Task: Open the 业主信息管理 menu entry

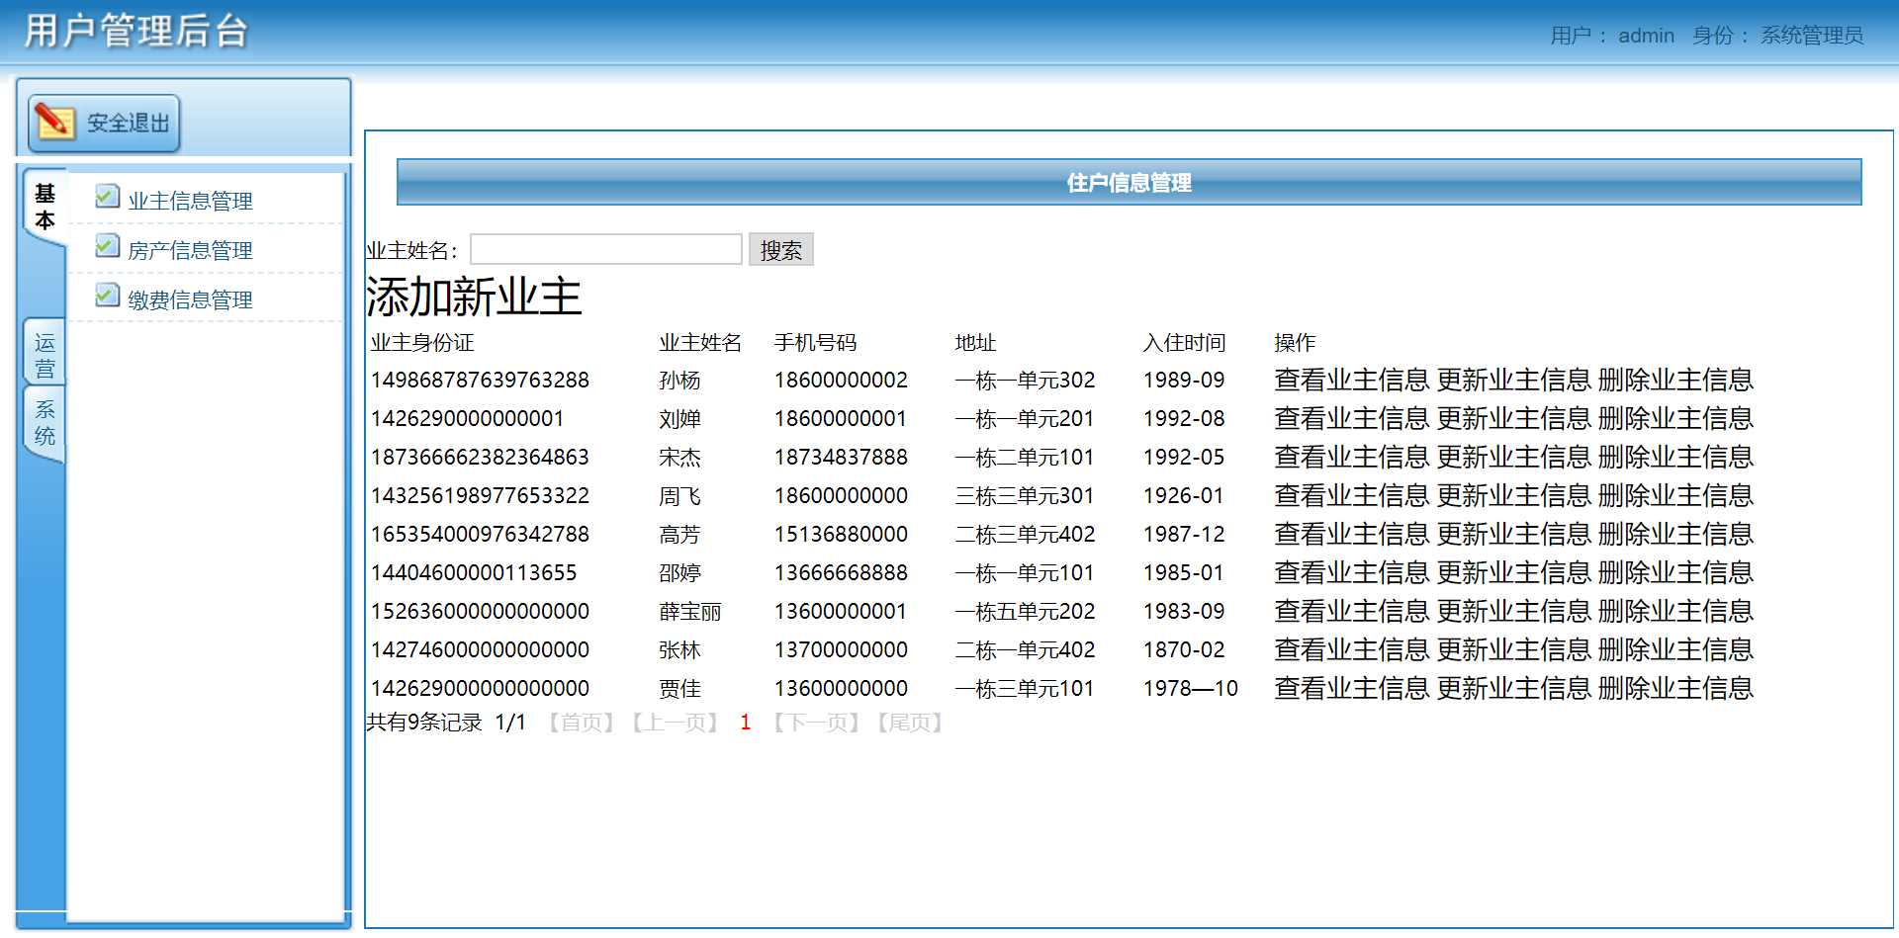Action: (x=190, y=200)
